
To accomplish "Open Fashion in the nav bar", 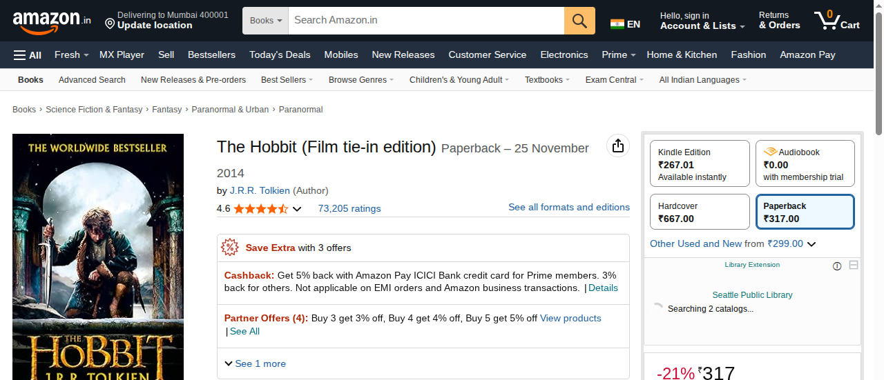I will pyautogui.click(x=749, y=55).
